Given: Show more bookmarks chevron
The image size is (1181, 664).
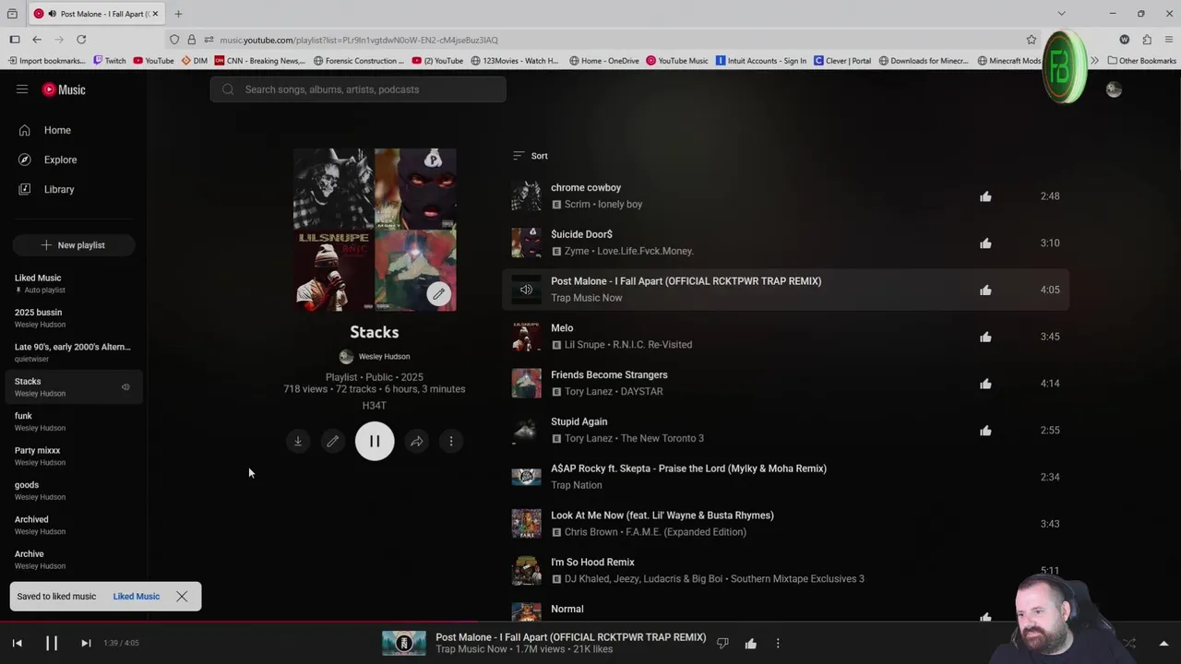Looking at the screenshot, I should coord(1094,61).
